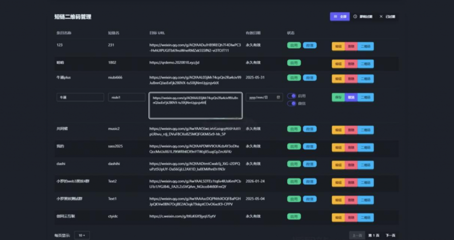Toggle the 微信 switch in the editing row
454x240 pixels.
(x=291, y=104)
